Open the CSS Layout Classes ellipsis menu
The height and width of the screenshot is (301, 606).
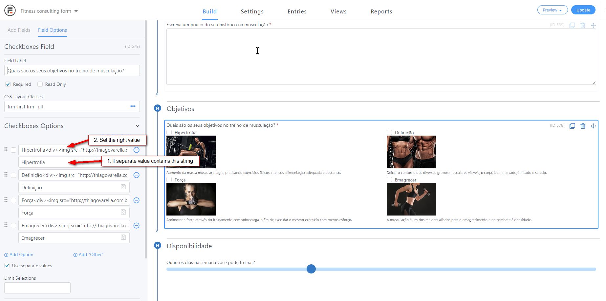click(133, 106)
